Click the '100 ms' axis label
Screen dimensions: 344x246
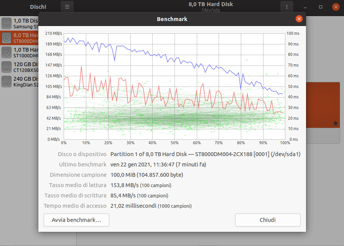pyautogui.click(x=293, y=33)
